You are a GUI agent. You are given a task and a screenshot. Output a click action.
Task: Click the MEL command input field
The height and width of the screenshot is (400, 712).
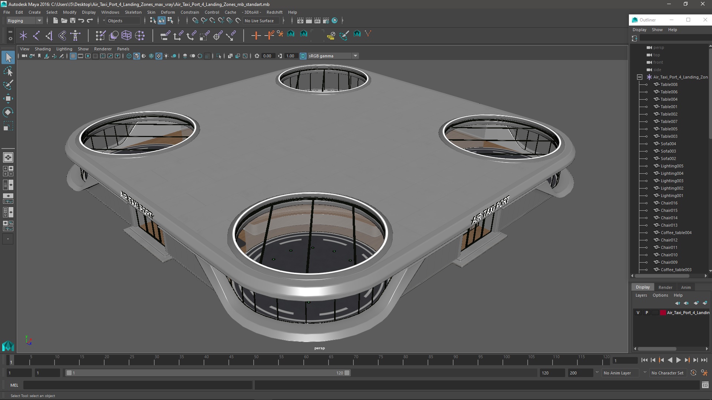tap(137, 385)
